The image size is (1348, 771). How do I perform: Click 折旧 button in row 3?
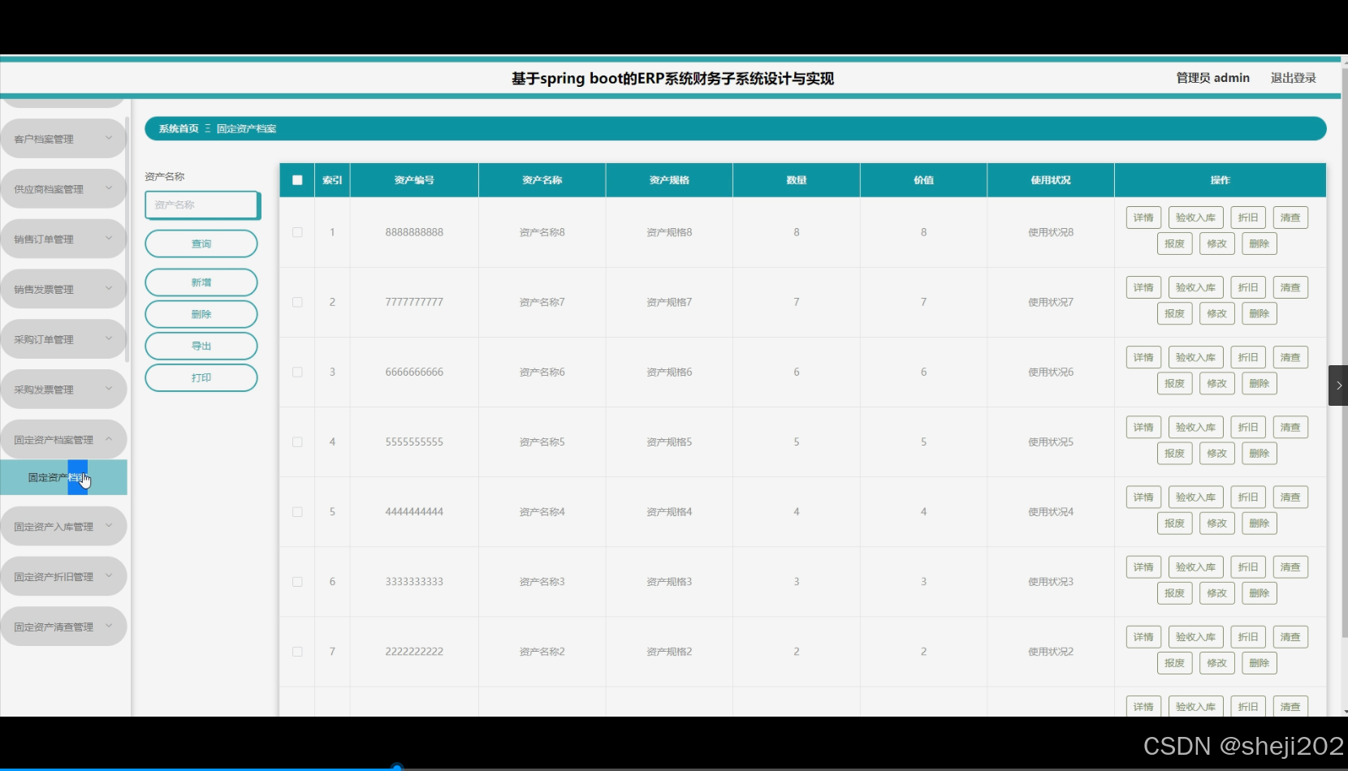pos(1248,357)
